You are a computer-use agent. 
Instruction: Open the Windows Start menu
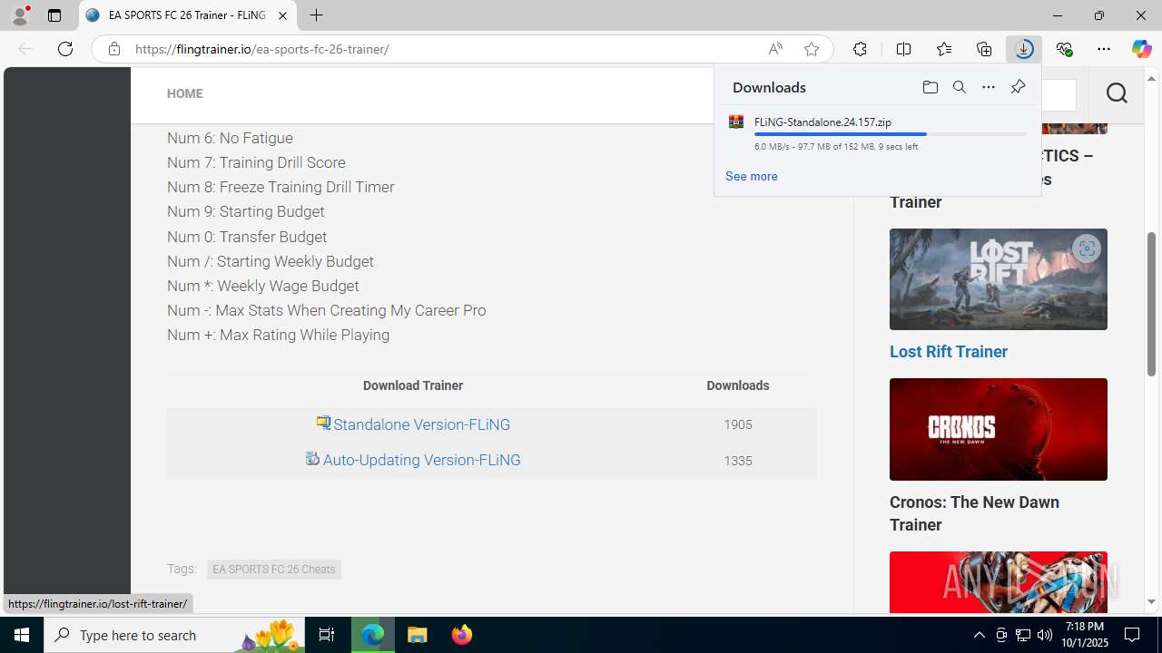point(22,635)
